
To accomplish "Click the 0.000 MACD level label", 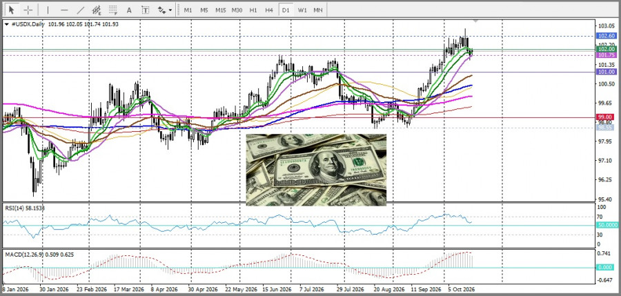I will tap(606, 268).
